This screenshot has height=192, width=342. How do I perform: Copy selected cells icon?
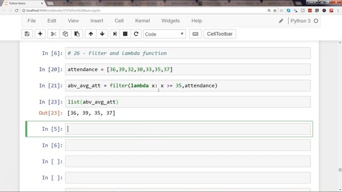(65, 34)
